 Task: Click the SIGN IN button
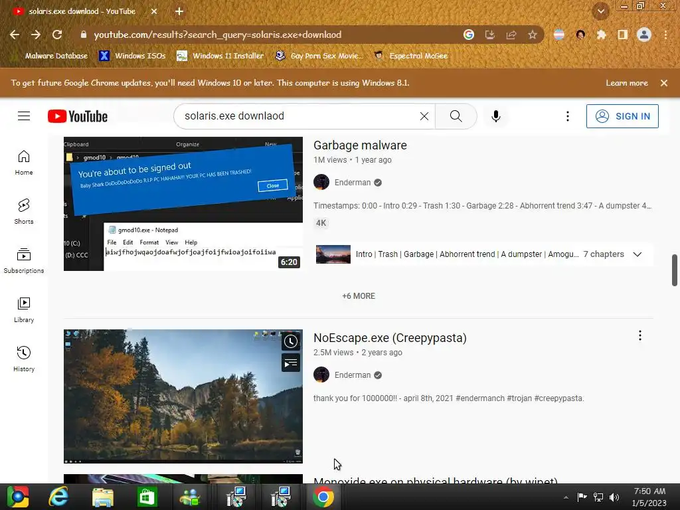pyautogui.click(x=622, y=116)
